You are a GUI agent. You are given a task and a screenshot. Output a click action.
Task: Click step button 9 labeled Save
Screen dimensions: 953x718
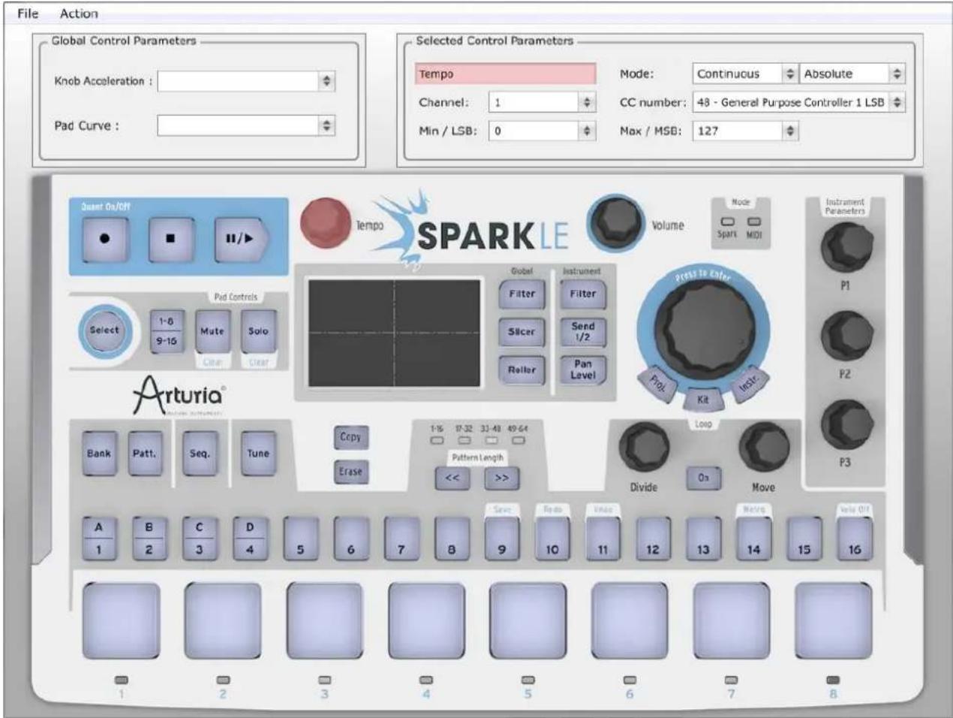click(502, 539)
